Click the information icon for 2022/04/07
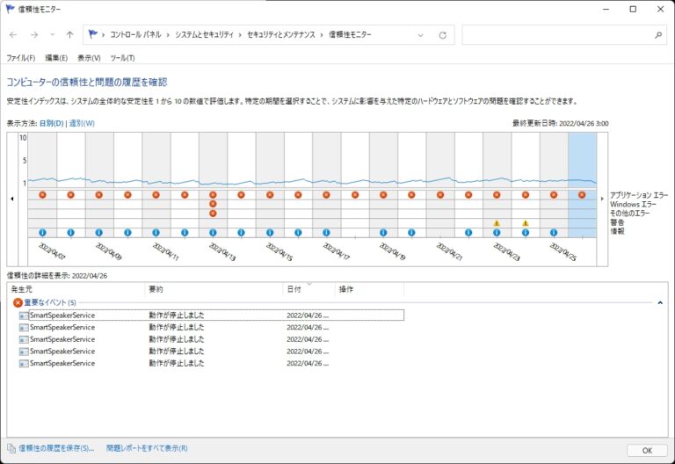This screenshot has height=464, width=675. pos(42,233)
